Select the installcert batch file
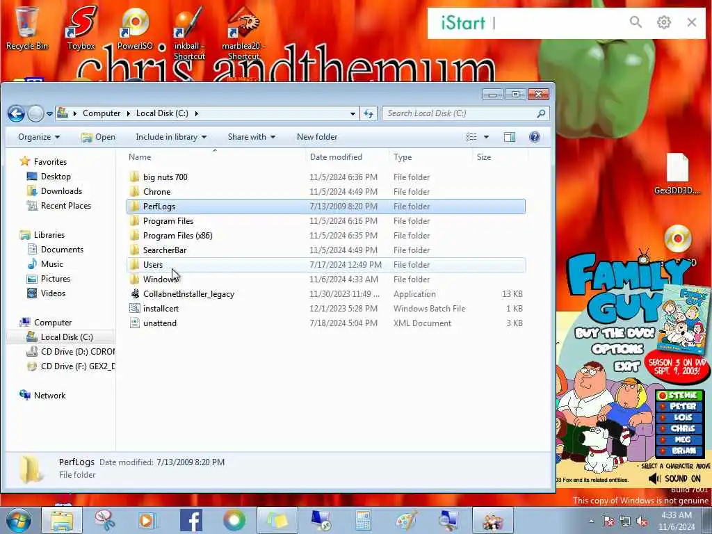Viewport: 712px width, 534px height. click(x=326, y=308)
